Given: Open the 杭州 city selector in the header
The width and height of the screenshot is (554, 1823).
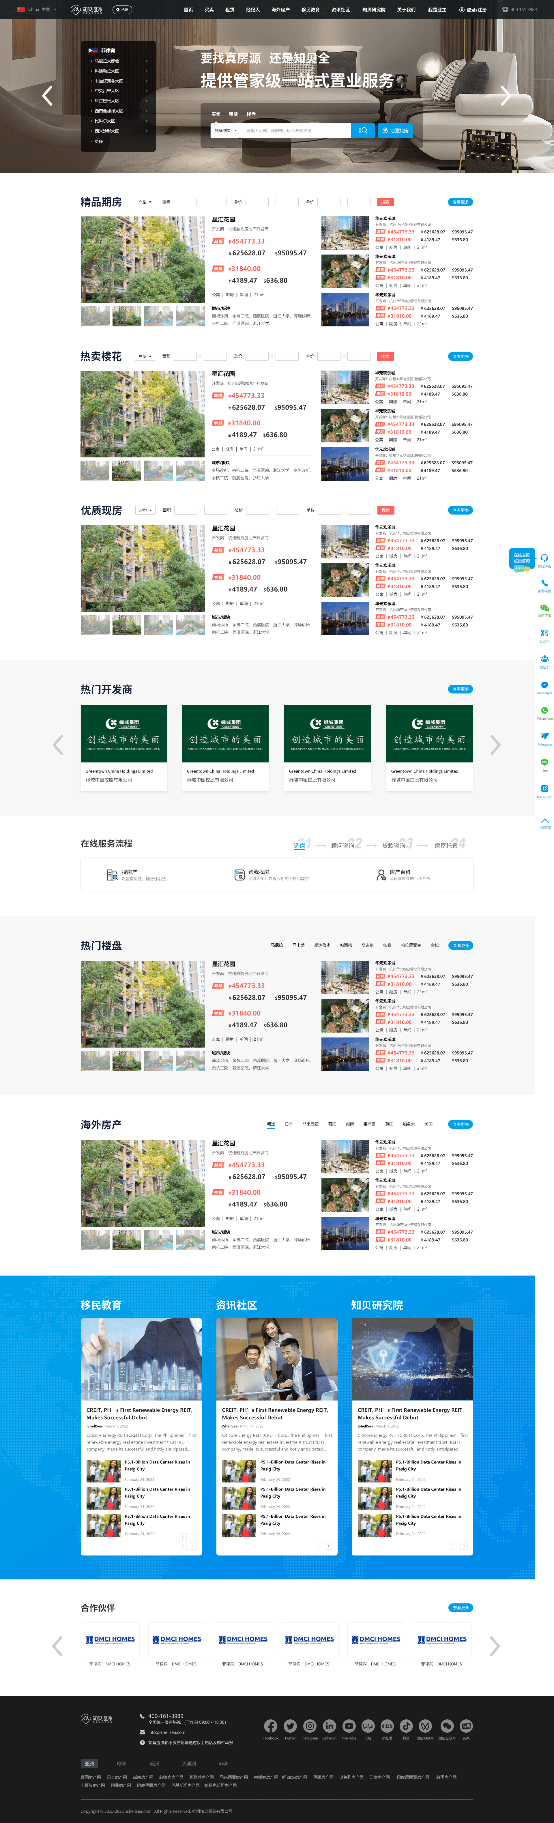Looking at the screenshot, I should (122, 10).
